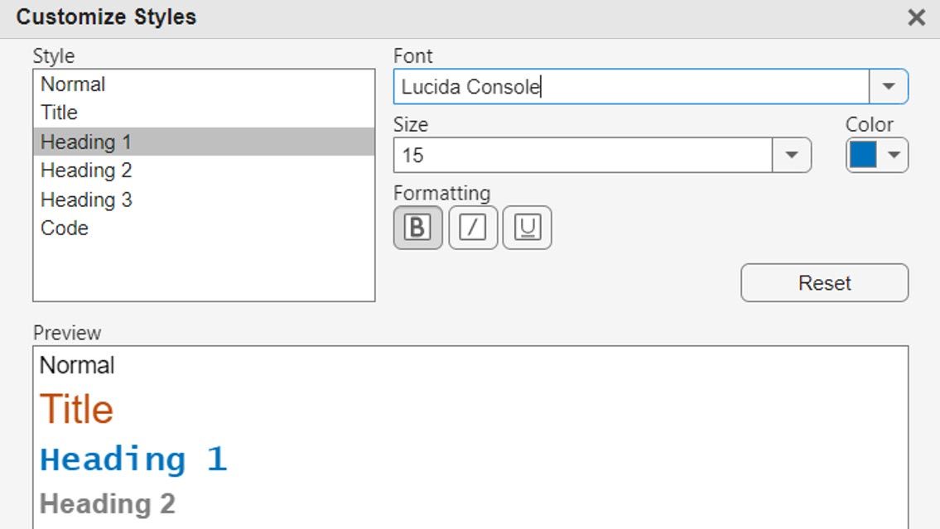Select Normal in the Style list
940x529 pixels.
(x=73, y=84)
